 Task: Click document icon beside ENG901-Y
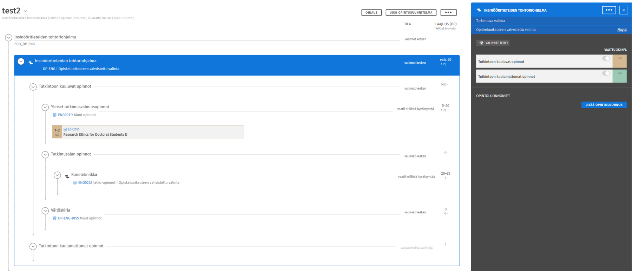[54, 115]
